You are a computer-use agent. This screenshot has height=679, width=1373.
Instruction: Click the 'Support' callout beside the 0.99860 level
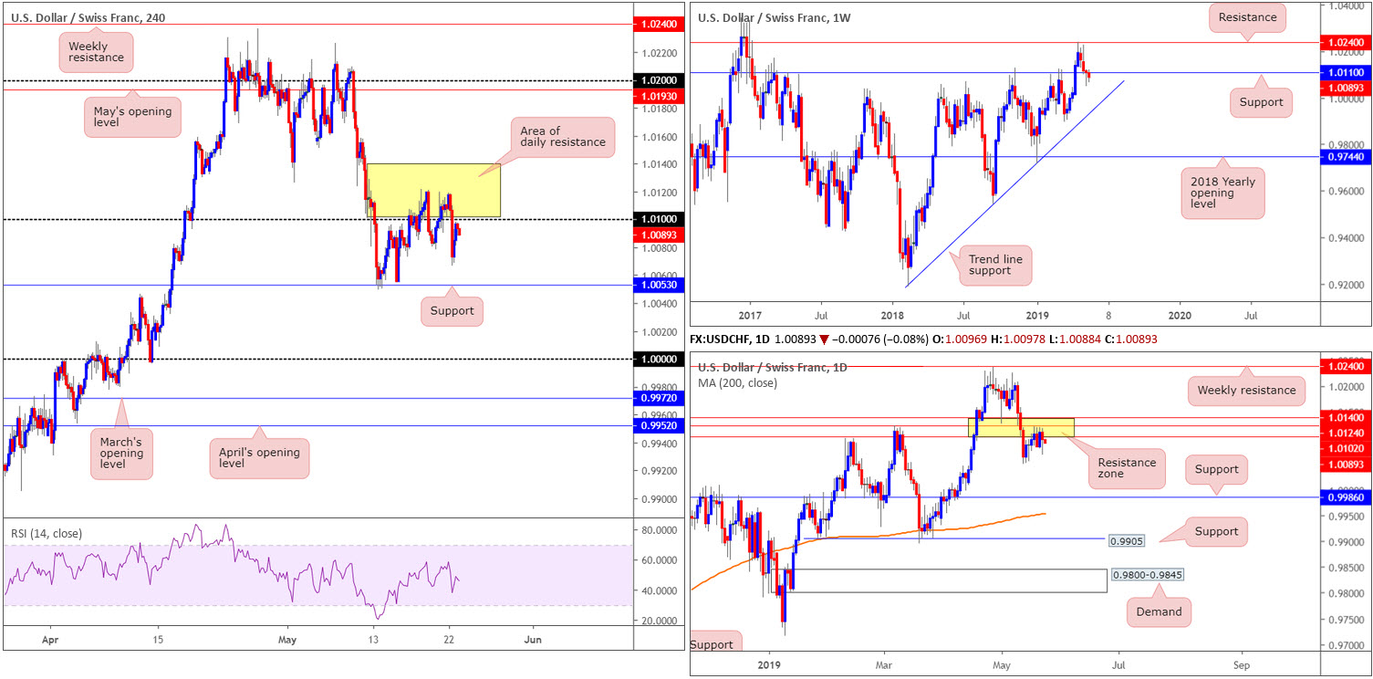point(1216,469)
